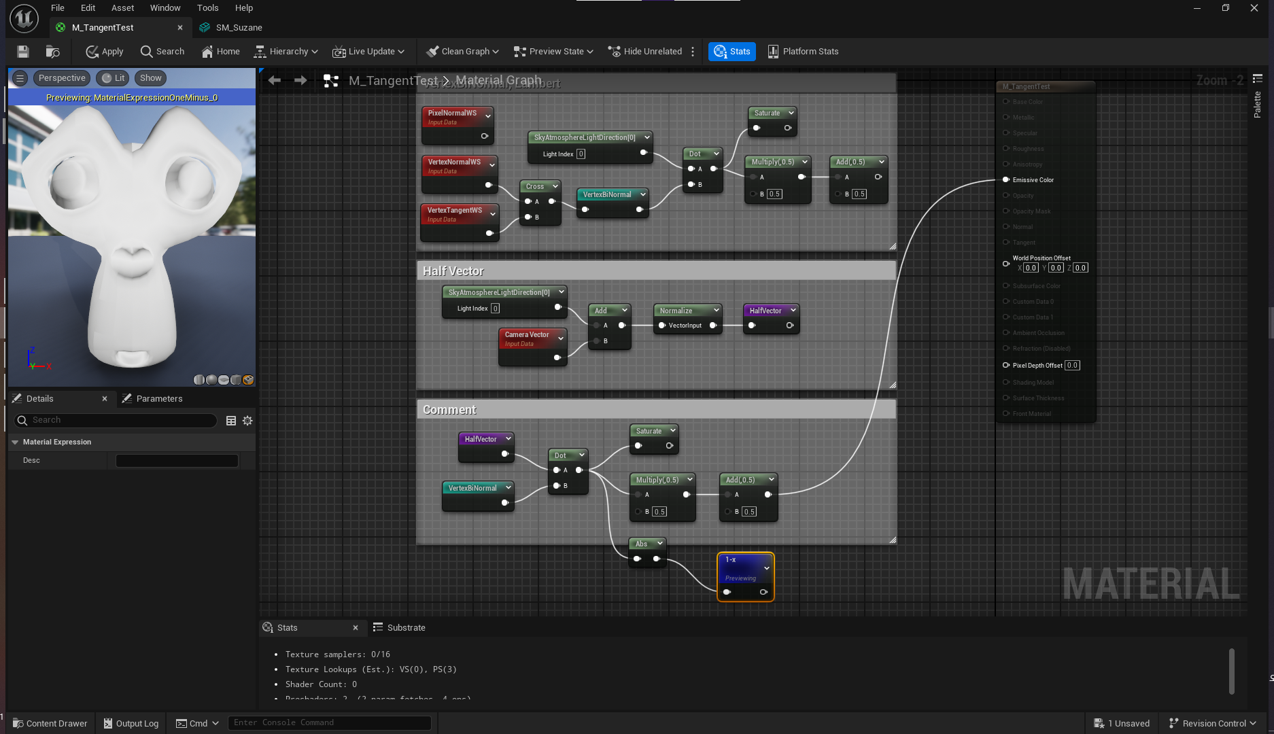
Task: Collapse the Material Expression section
Action: tap(15, 442)
